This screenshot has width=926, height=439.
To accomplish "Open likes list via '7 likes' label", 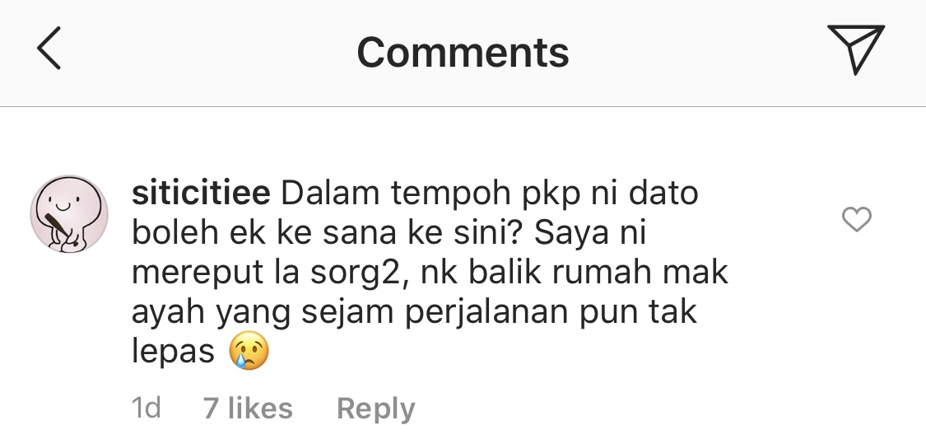I will pyautogui.click(x=248, y=409).
